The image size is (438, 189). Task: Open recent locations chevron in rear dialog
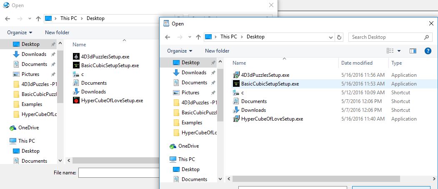point(30,19)
